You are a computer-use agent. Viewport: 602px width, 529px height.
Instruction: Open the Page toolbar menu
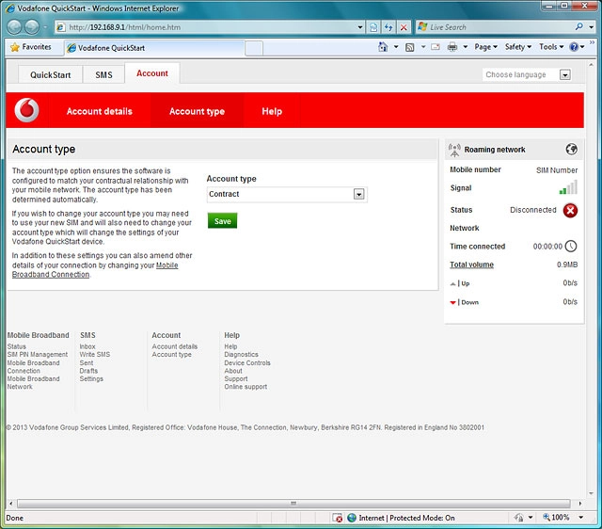(485, 47)
